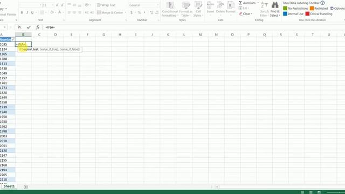Select the Page Layout view status icon
Viewport: 345px width, 194px height.
click(310, 192)
